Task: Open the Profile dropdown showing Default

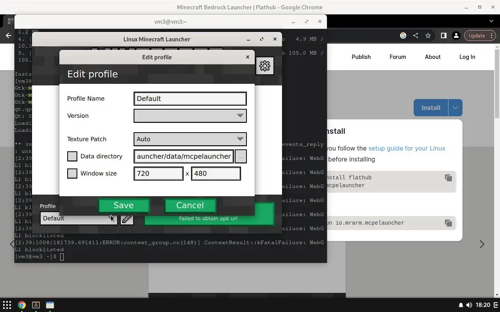Action: click(79, 218)
